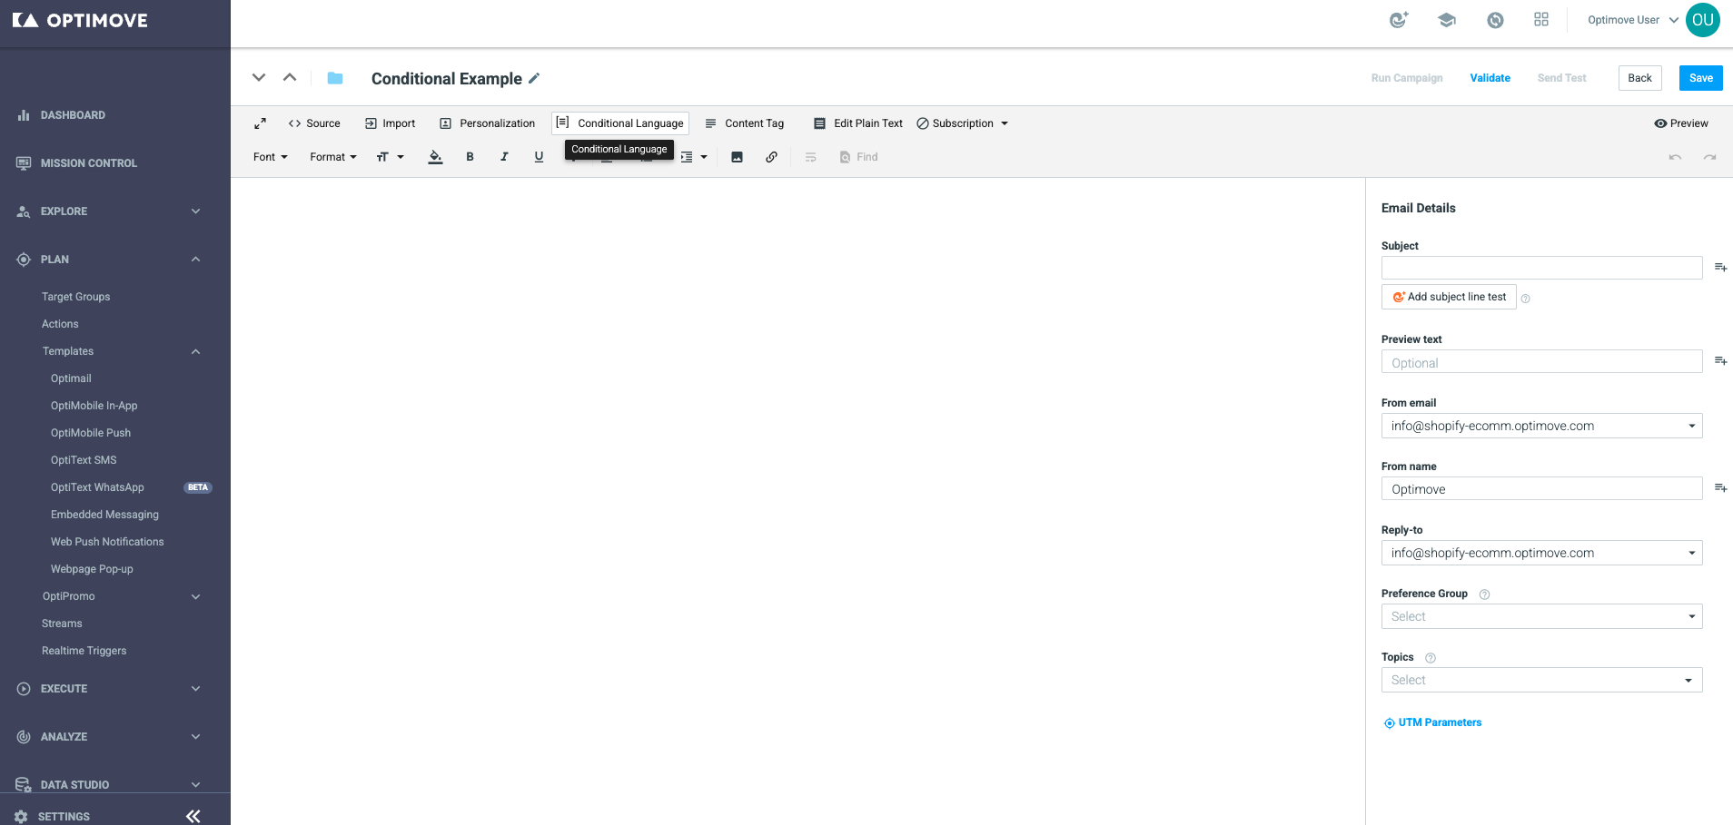The height and width of the screenshot is (825, 1733).
Task: Select OptiText SMS templates
Action: pos(84,460)
